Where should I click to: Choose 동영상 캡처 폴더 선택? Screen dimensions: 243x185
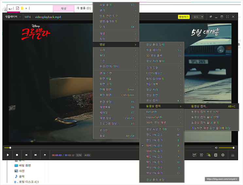click(212, 117)
